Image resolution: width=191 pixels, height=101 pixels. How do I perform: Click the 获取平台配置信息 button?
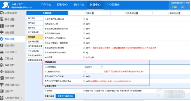coord(65,96)
